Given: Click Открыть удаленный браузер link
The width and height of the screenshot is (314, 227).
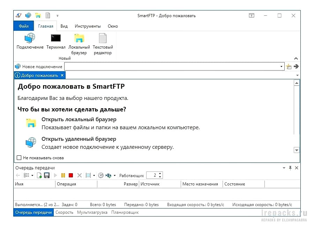Looking at the screenshot, I should coord(79,139).
